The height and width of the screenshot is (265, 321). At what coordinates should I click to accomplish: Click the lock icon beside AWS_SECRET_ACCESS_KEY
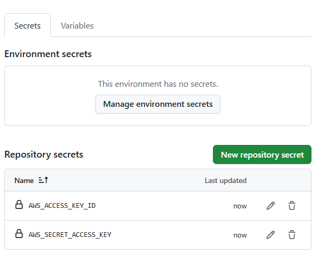[x=19, y=233]
